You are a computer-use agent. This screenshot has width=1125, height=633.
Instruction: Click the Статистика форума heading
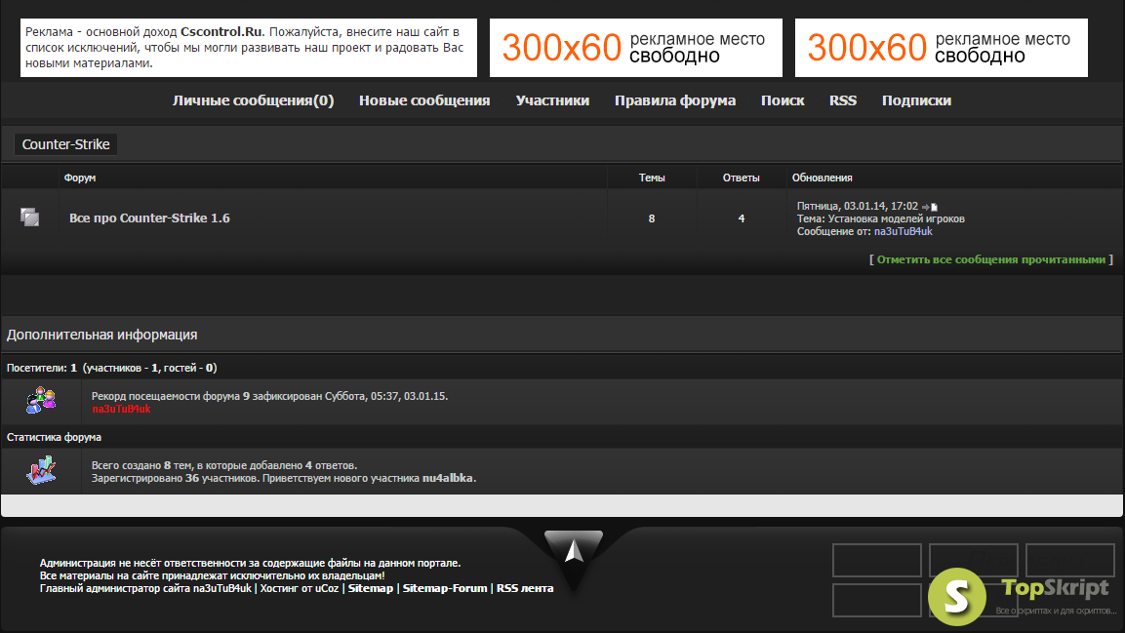[54, 437]
